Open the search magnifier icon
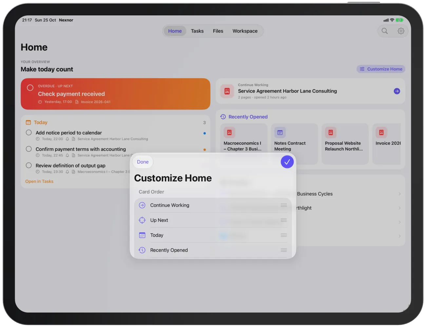 385,31
